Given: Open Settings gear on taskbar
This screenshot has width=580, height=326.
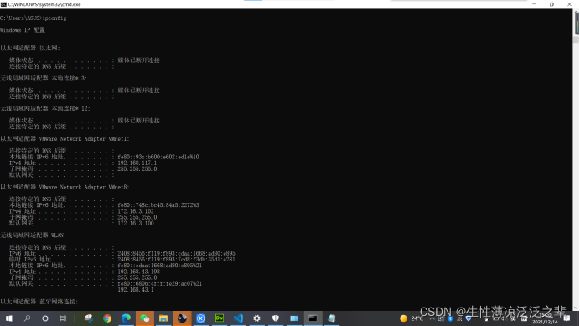Looking at the screenshot, I should [256, 318].
